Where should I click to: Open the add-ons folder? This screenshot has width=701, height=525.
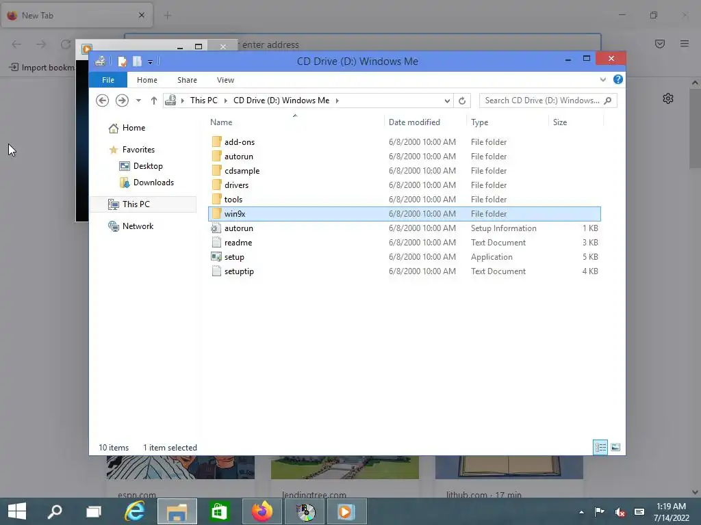click(239, 142)
